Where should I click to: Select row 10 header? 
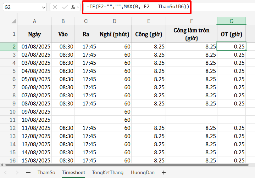pyautogui.click(x=9, y=111)
